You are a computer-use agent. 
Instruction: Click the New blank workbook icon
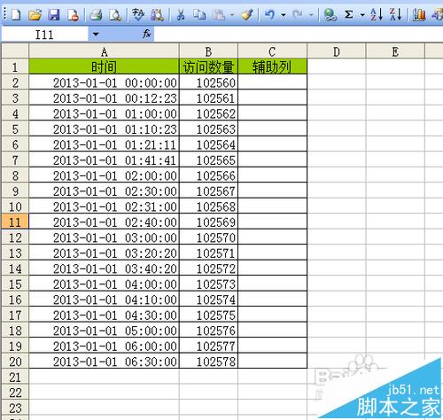(x=15, y=14)
